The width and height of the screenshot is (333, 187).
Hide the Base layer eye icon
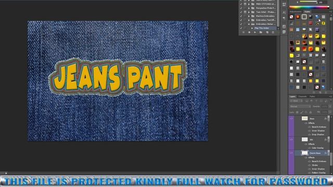(x=291, y=118)
